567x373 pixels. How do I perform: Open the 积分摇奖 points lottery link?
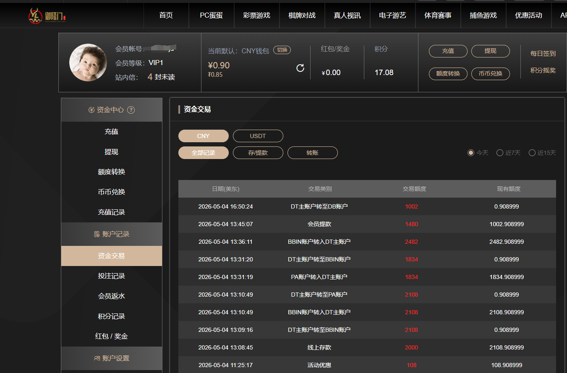543,70
